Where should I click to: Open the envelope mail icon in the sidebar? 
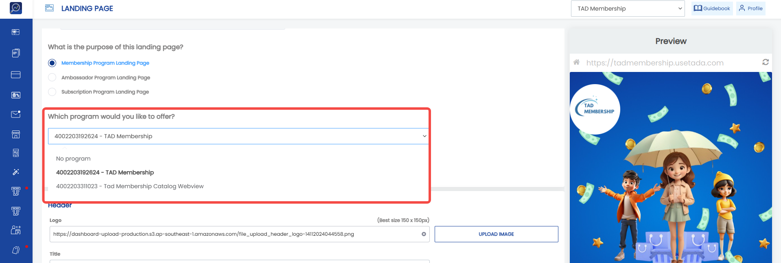16,114
